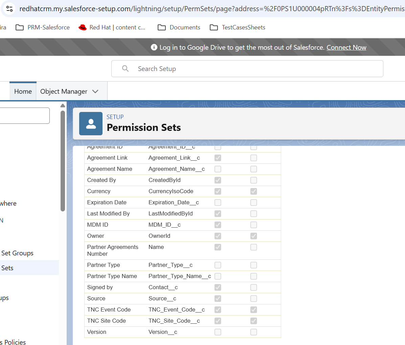405x345 pixels.
Task: Toggle Agreement Link edit access checkbox
Action: (x=254, y=158)
